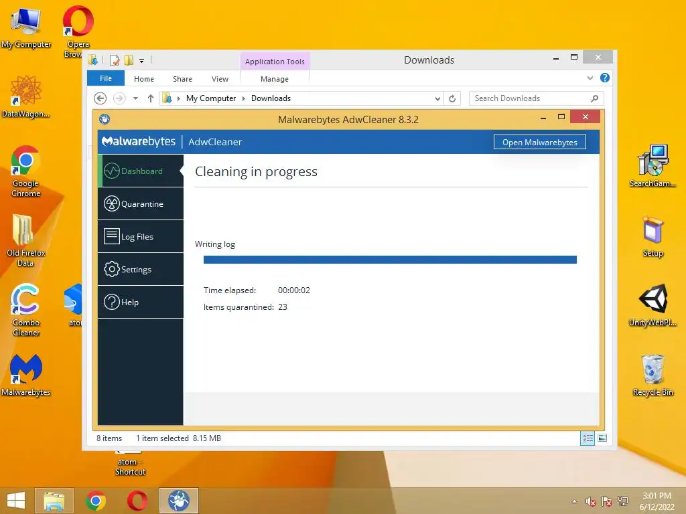686x514 pixels.
Task: Switch to details view in status bar
Action: [588, 438]
